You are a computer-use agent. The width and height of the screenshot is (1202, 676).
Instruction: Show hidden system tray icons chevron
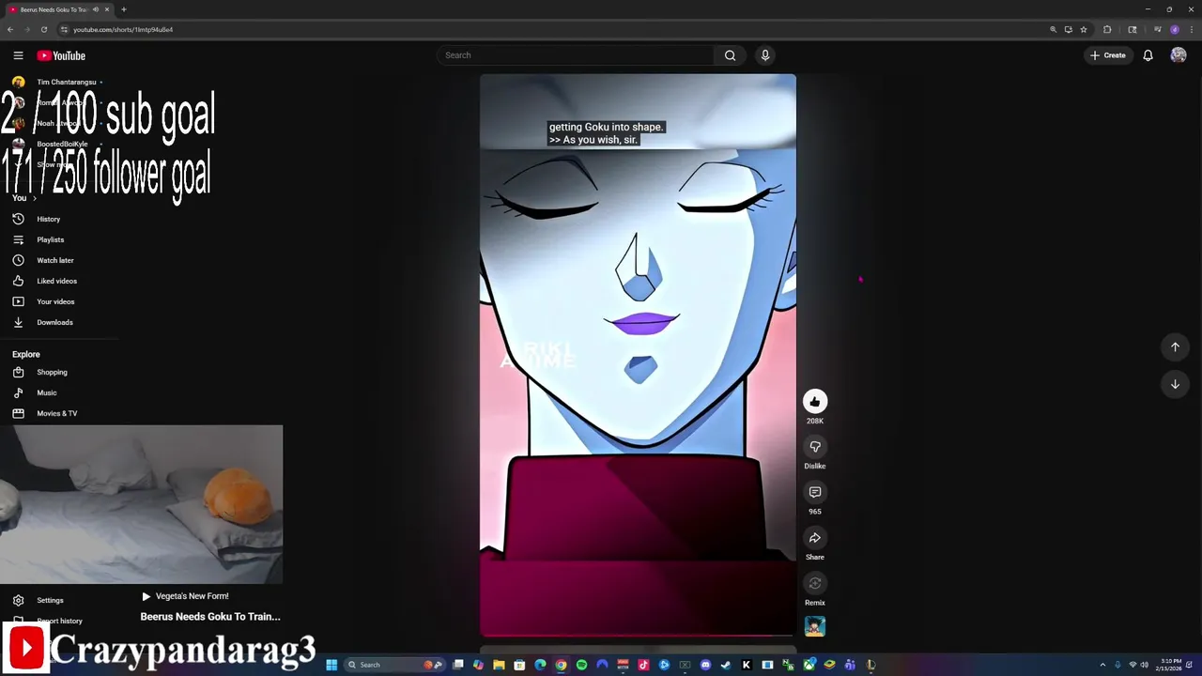point(1102,665)
